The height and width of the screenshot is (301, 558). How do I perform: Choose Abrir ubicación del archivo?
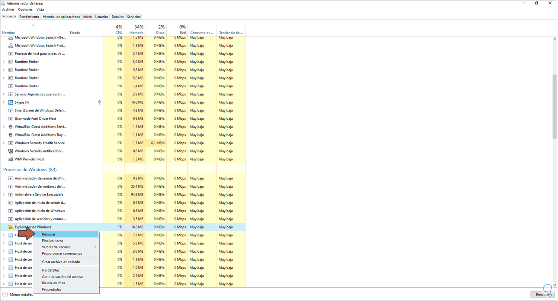(65, 277)
